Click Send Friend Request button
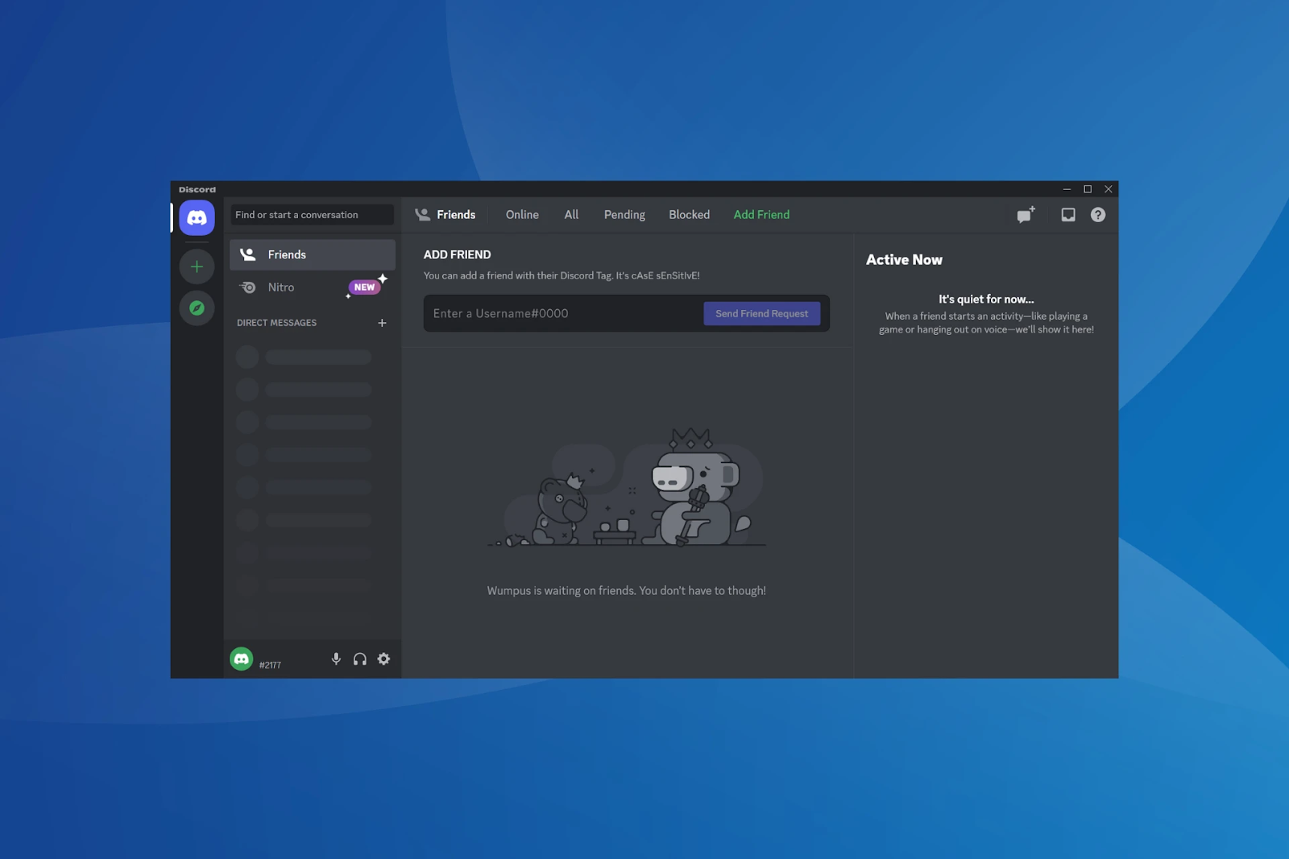The height and width of the screenshot is (859, 1289). pyautogui.click(x=761, y=314)
